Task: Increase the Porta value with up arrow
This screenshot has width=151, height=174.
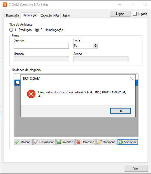Action: [95, 44]
